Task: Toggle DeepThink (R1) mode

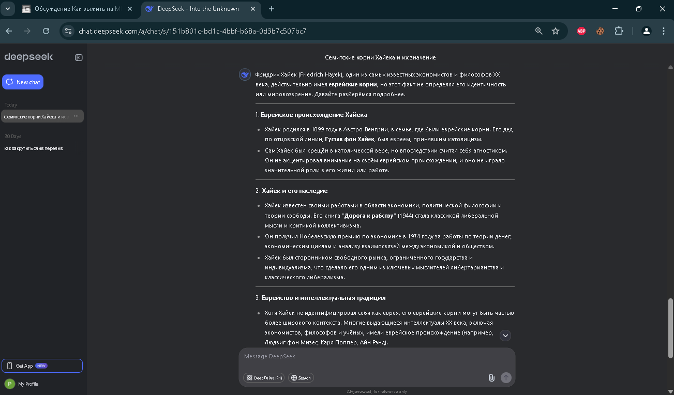Action: pos(264,378)
